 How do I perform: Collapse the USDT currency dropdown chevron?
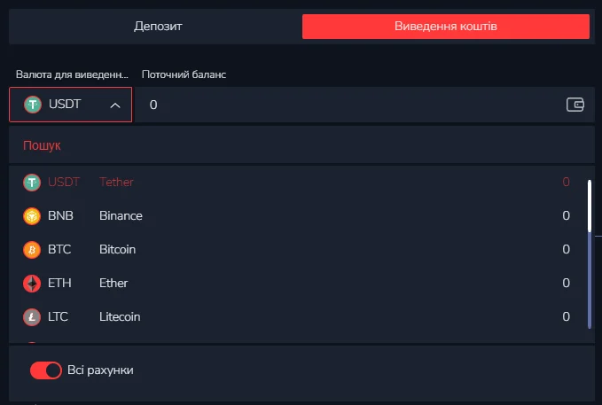115,105
